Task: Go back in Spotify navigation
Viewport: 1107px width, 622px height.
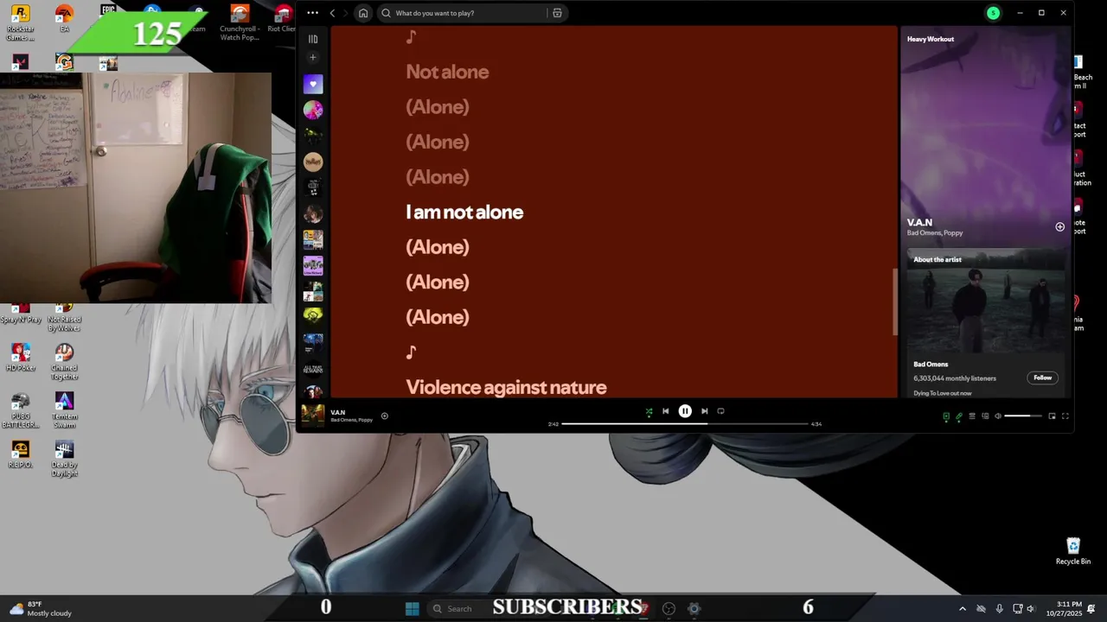Action: click(332, 13)
